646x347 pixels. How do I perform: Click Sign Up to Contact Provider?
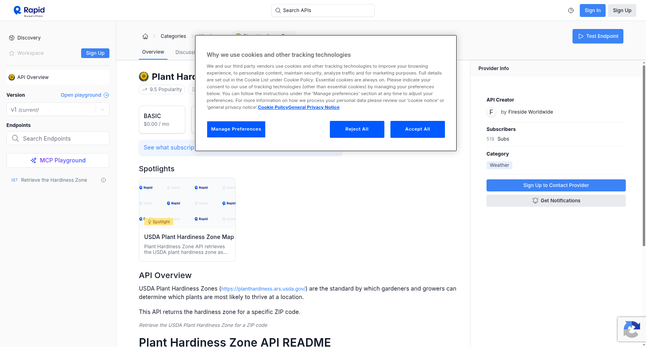(x=556, y=185)
